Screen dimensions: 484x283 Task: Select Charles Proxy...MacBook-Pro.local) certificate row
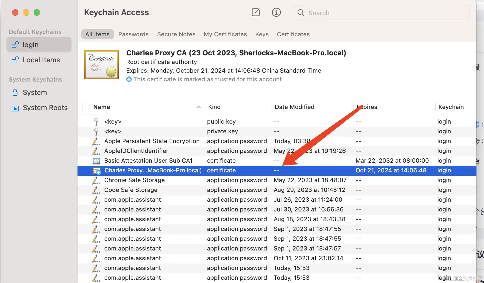(277, 170)
